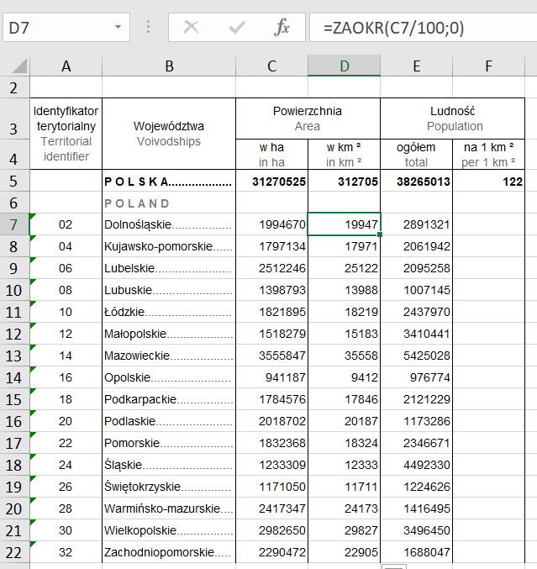Screen dimensions: 537x569
Task: Select row 5 header
Action: pyautogui.click(x=14, y=181)
